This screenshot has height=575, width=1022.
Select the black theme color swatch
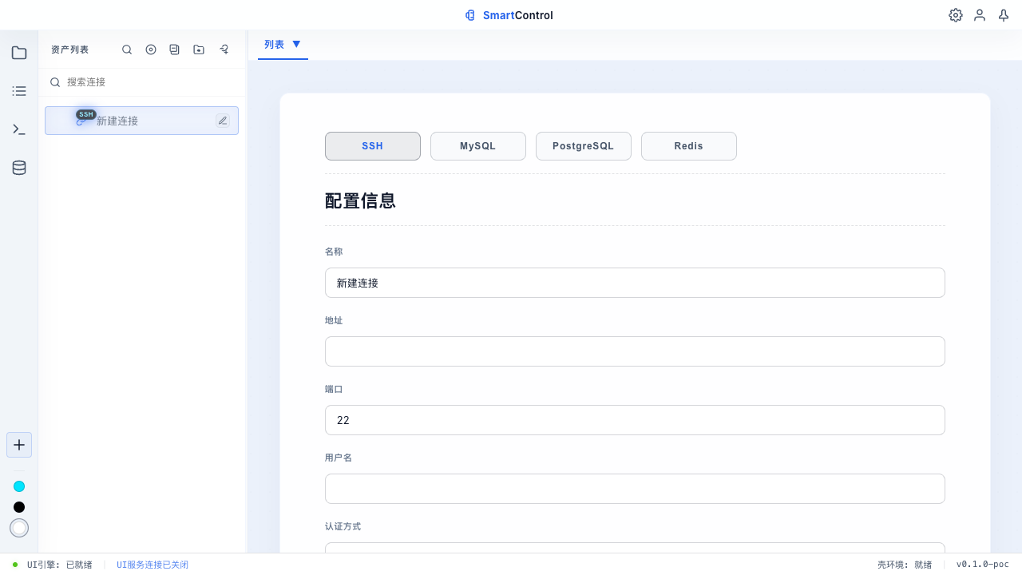point(19,507)
